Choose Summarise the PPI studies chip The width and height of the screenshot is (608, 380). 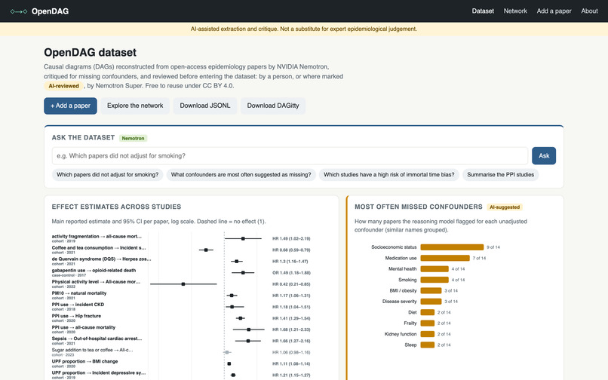tap(500, 174)
